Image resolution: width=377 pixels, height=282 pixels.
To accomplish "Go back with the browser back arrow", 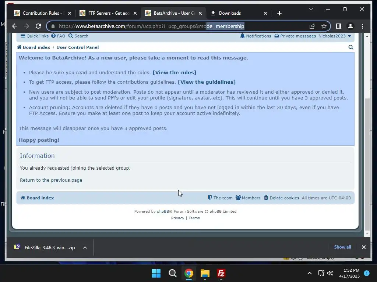I will 15,26.
